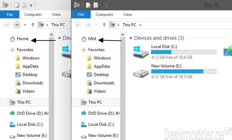This screenshot has height=140, width=232.
Task: Collapse Devices group arrow in left window
Action: [x=59, y=38]
